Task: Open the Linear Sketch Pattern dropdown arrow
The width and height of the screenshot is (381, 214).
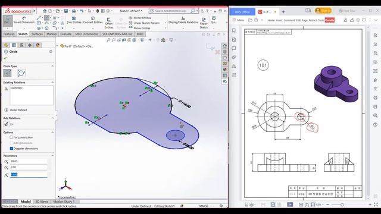Action: click(165, 23)
